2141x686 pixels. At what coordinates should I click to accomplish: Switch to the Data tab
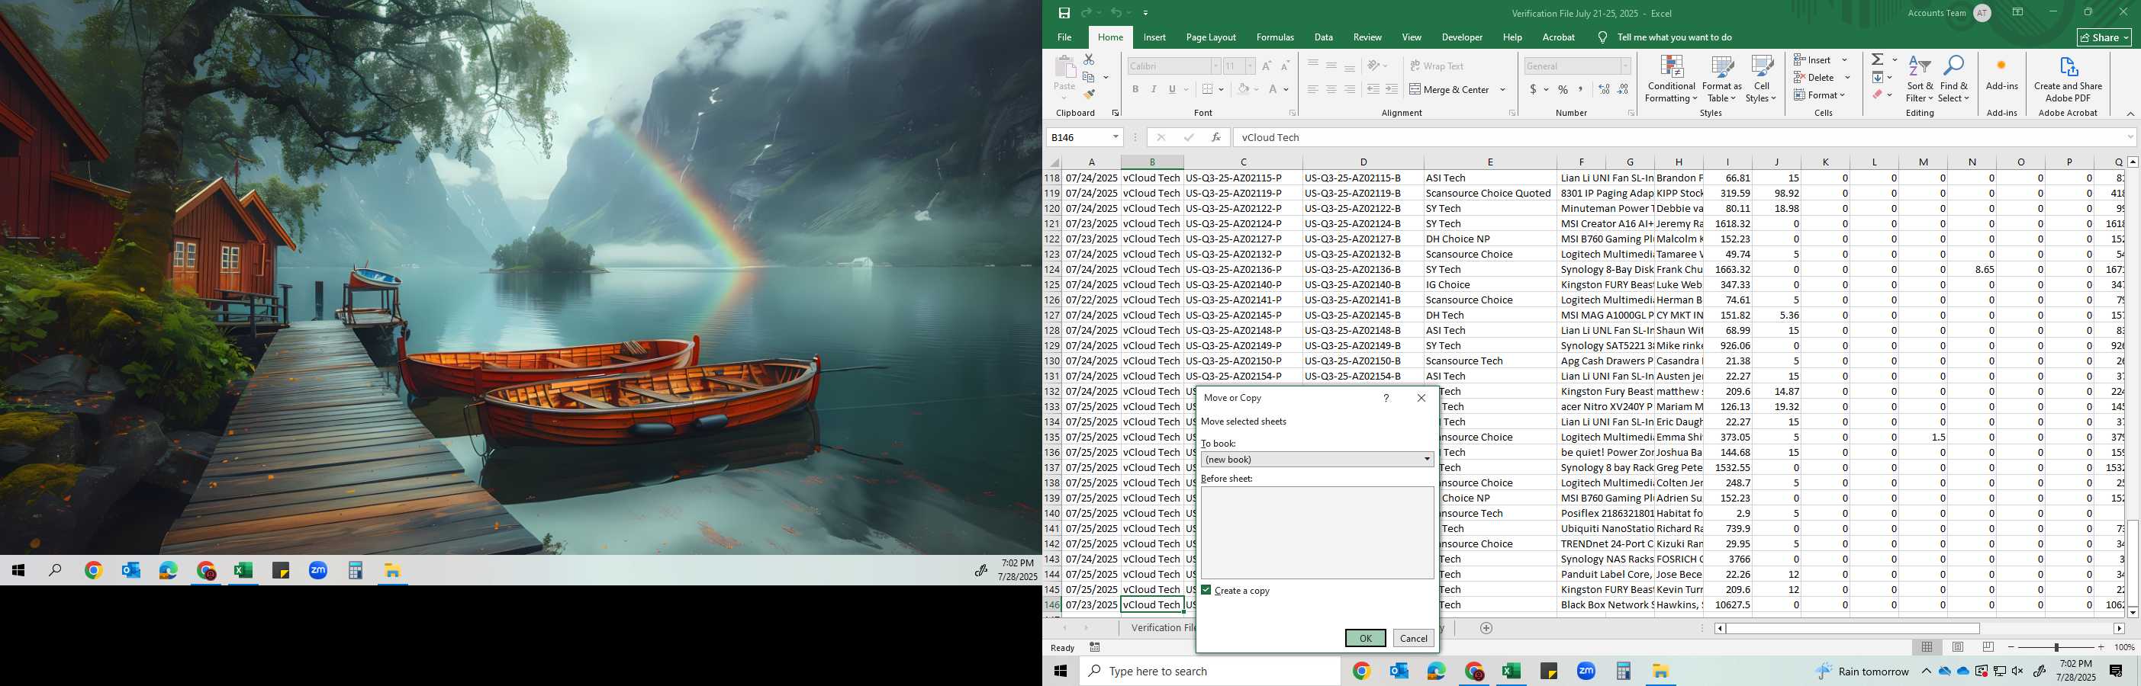(1324, 37)
